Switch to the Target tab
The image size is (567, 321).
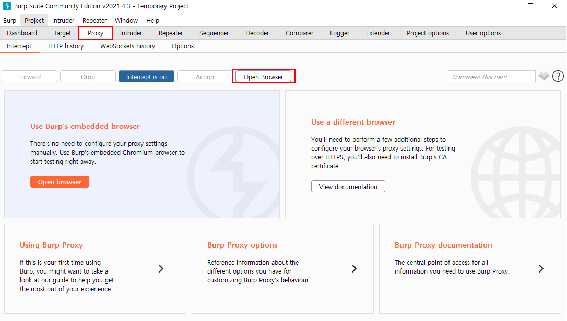pyautogui.click(x=62, y=33)
